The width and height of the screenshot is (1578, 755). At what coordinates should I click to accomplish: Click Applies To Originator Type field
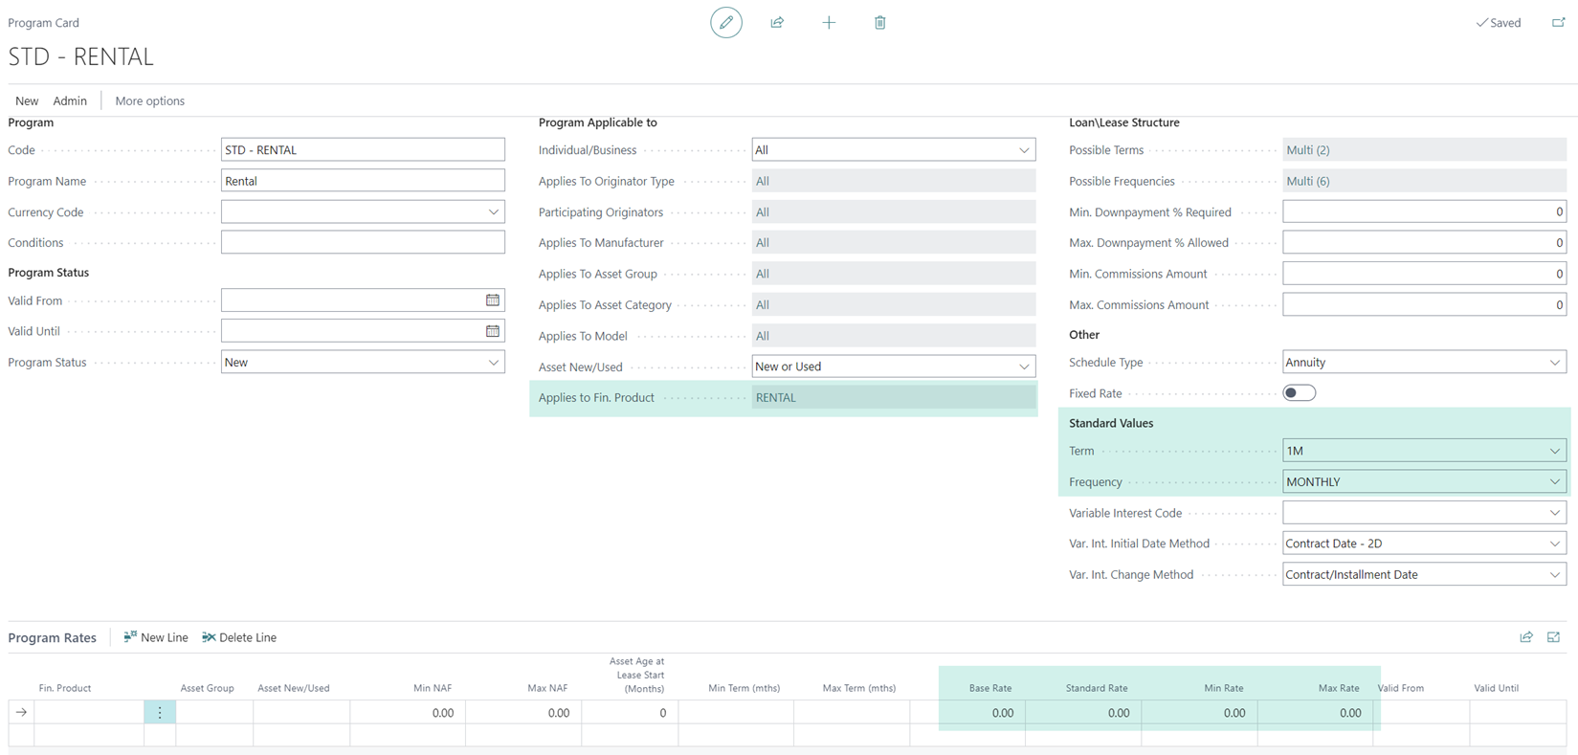(894, 181)
